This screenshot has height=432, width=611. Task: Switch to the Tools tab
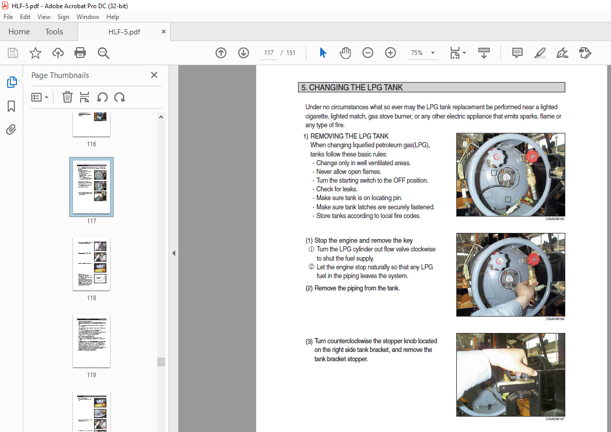pos(54,31)
